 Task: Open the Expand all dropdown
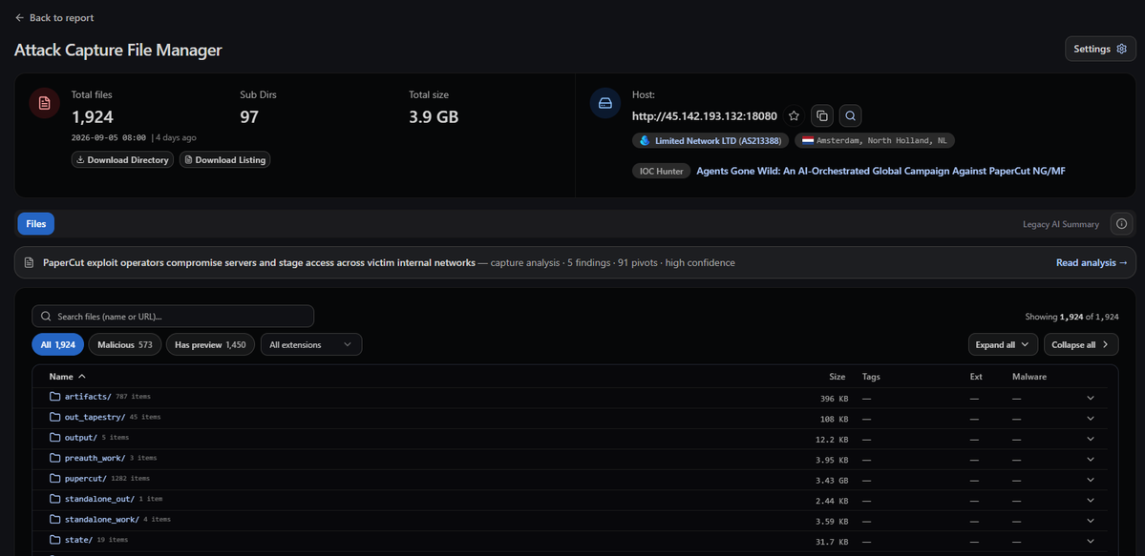pos(1003,344)
